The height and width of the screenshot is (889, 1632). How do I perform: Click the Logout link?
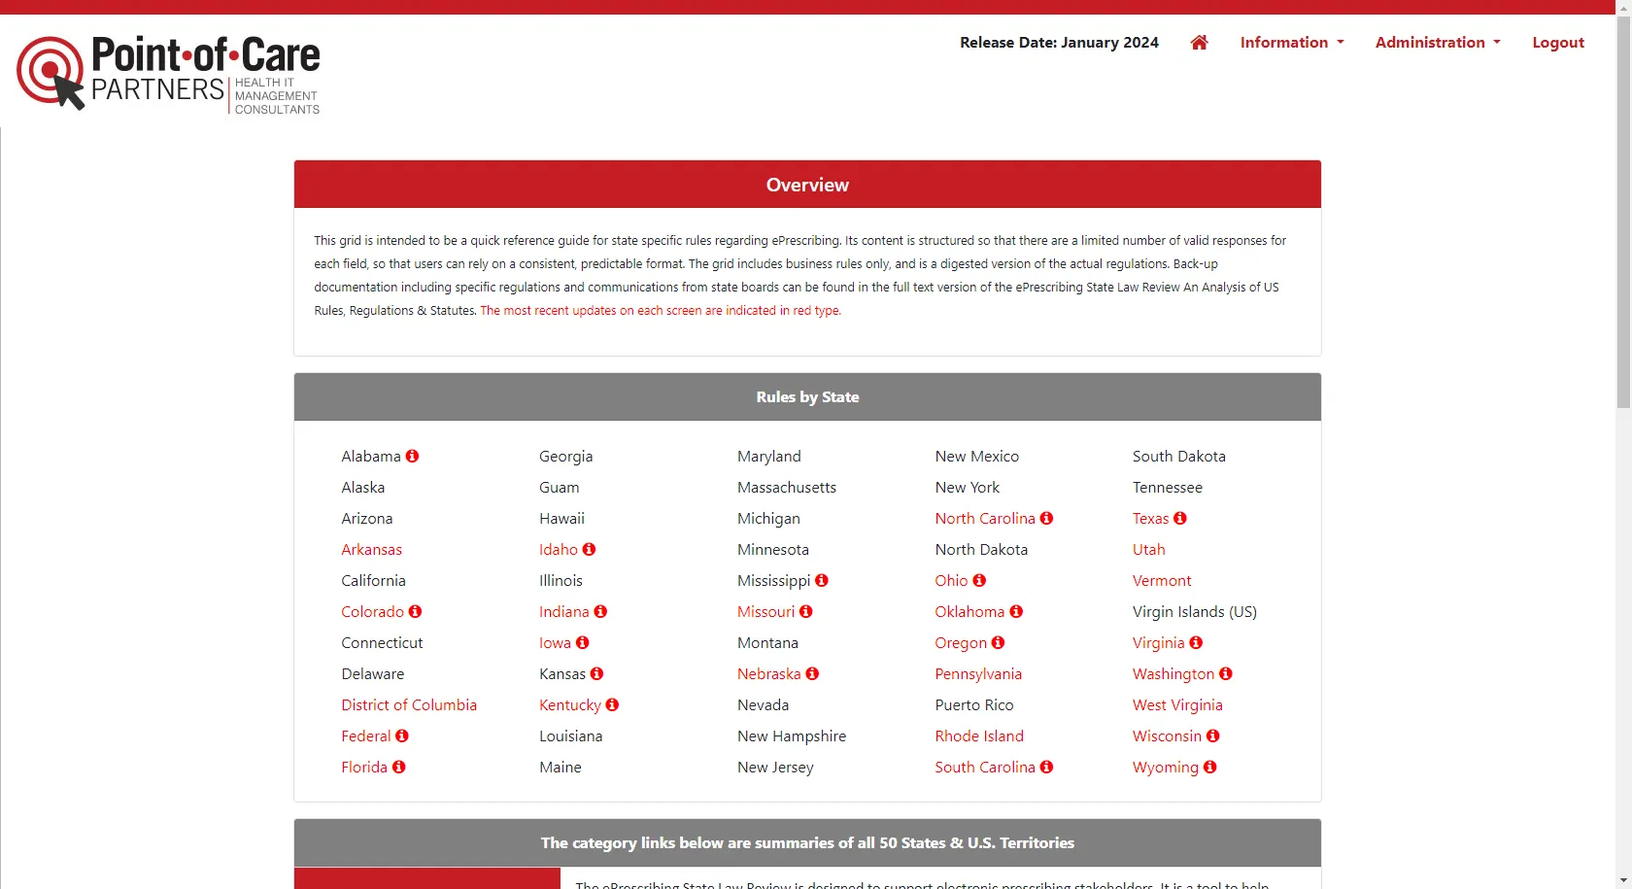click(1558, 42)
